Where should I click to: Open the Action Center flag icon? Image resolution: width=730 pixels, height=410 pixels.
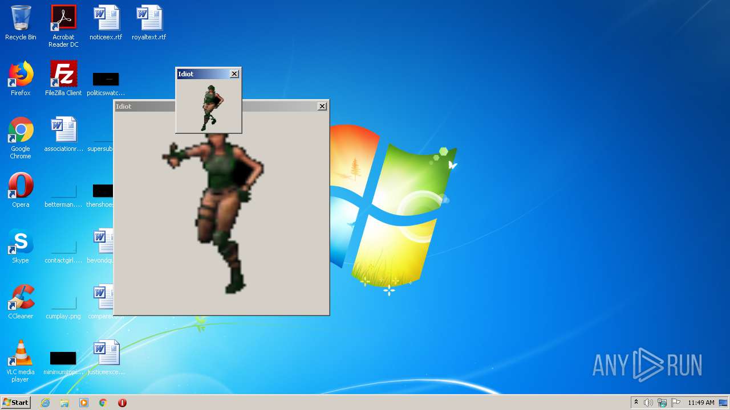click(x=676, y=403)
